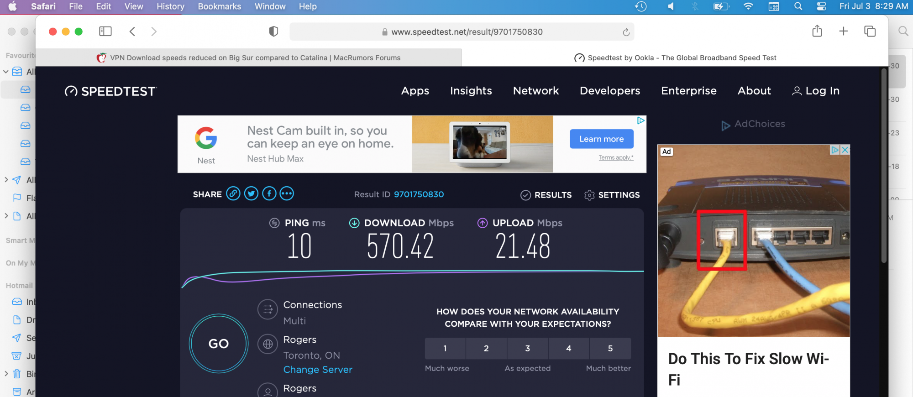913x397 pixels.
Task: Open the Wi-Fi router ad image
Action: point(754,241)
